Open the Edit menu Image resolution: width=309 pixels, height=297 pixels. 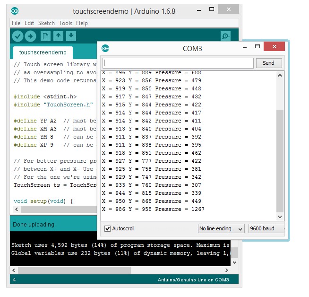point(29,23)
